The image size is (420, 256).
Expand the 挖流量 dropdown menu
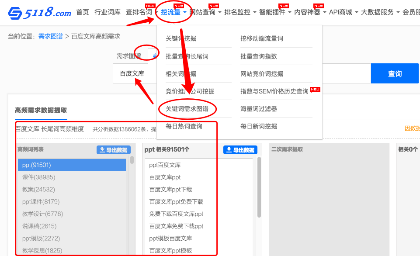(x=174, y=12)
